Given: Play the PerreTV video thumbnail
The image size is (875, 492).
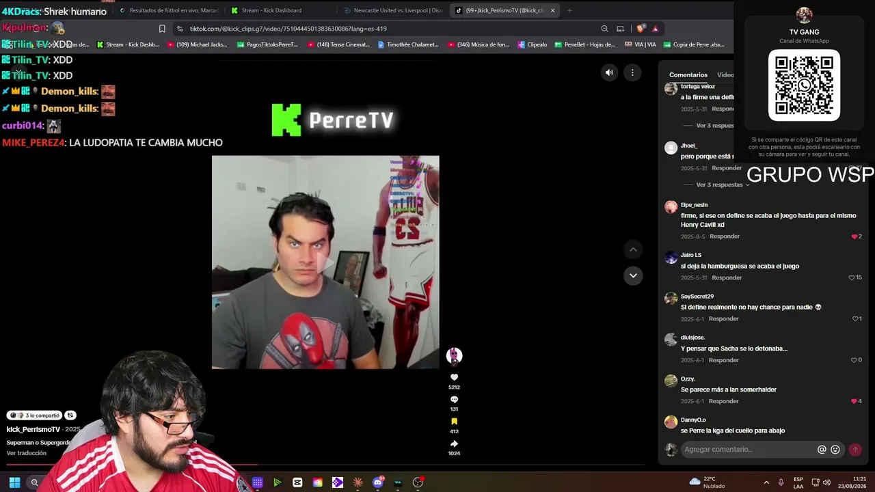Looking at the screenshot, I should point(325,262).
